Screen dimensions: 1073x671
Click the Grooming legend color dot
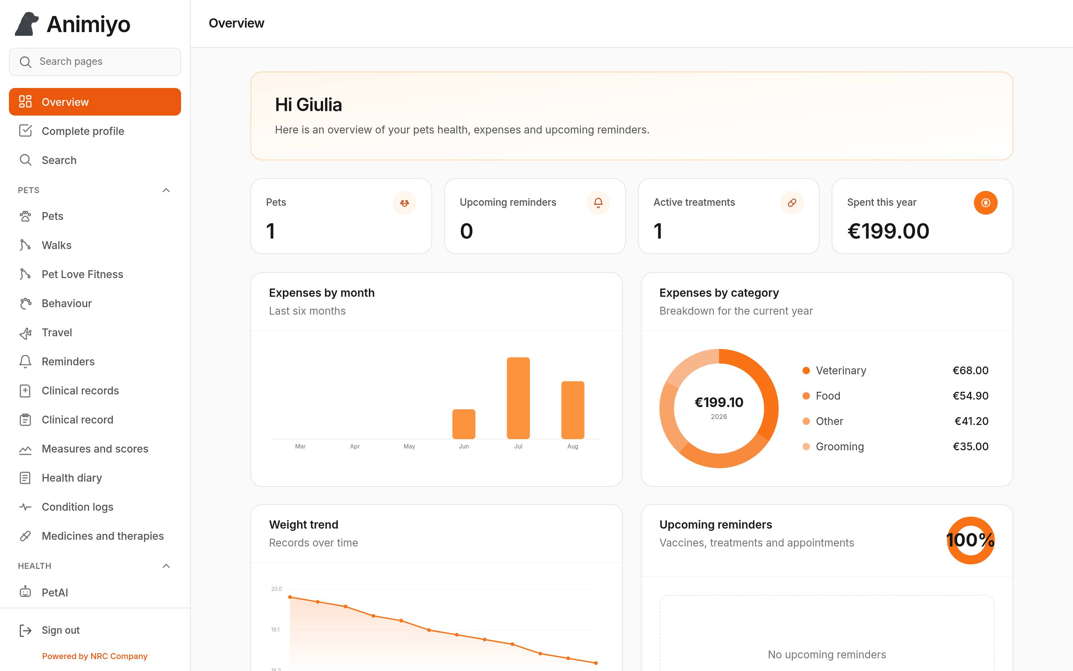(806, 447)
